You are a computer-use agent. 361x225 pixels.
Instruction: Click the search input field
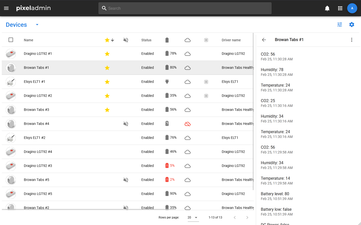(185, 8)
